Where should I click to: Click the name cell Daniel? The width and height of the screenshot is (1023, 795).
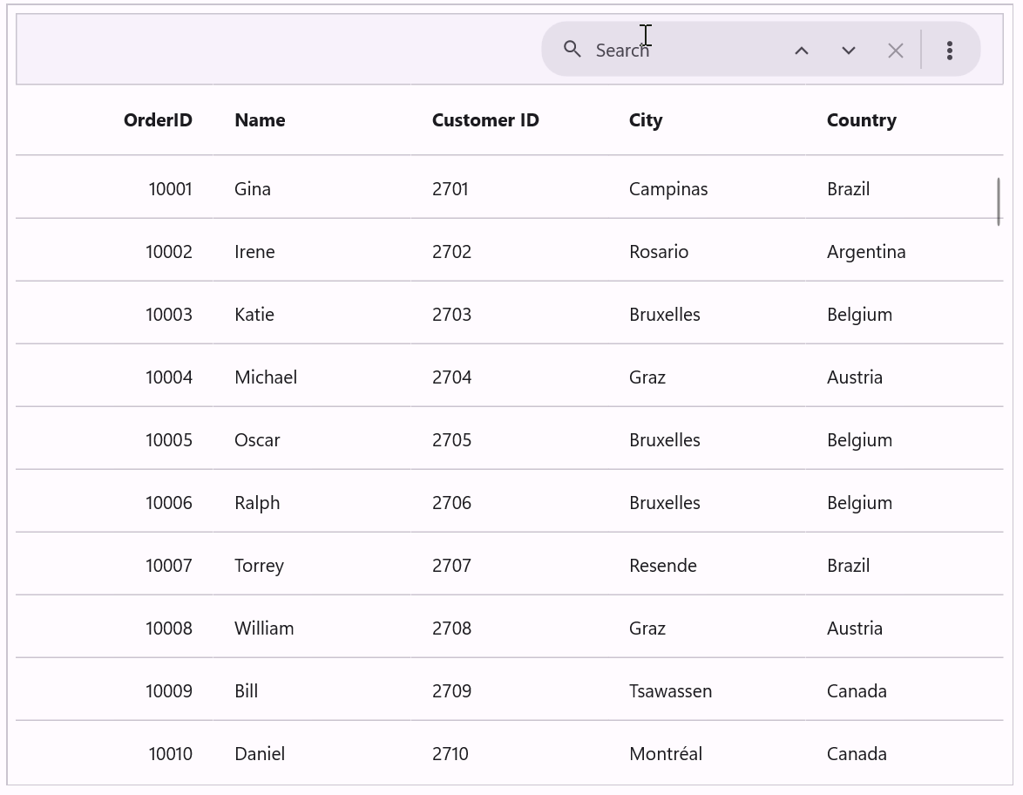(260, 754)
